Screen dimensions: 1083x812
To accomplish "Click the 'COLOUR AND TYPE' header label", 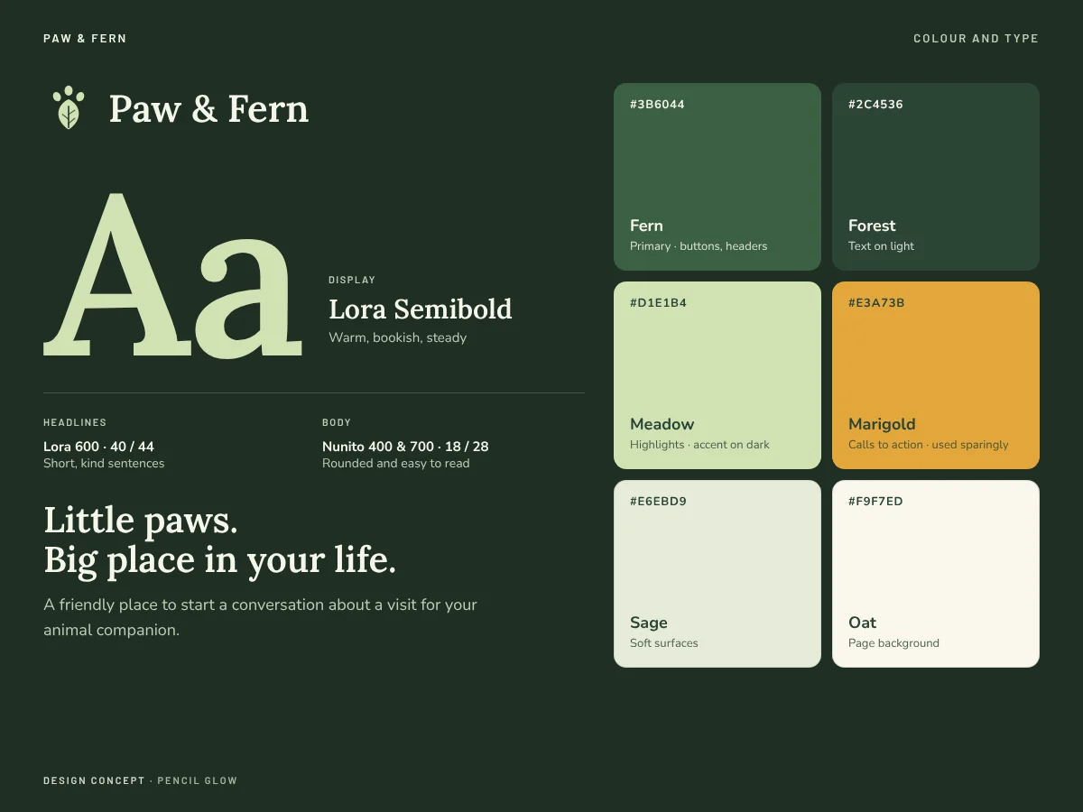I will [x=976, y=39].
